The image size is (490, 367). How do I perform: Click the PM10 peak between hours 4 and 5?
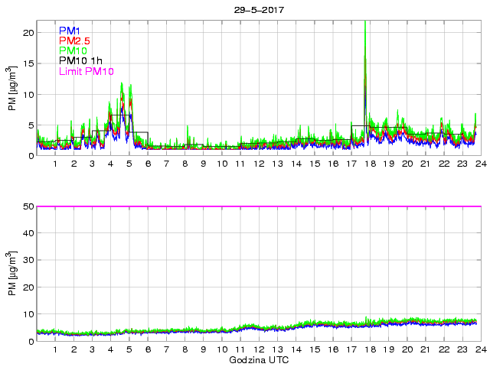pyautogui.click(x=121, y=84)
